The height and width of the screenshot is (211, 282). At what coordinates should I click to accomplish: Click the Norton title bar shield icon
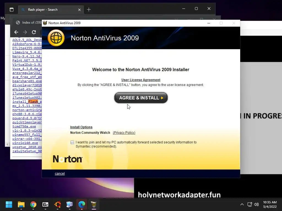[x=45, y=23]
